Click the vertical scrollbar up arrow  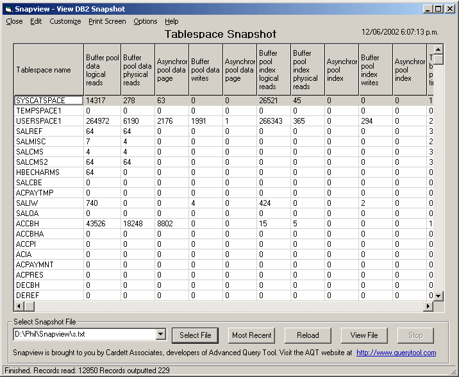[x=438, y=49]
